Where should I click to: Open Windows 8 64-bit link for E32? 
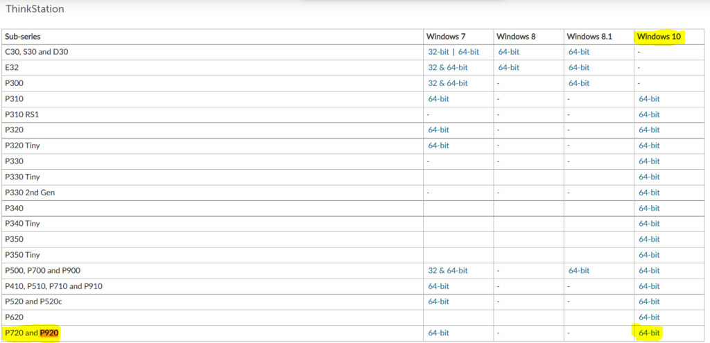[x=509, y=67]
